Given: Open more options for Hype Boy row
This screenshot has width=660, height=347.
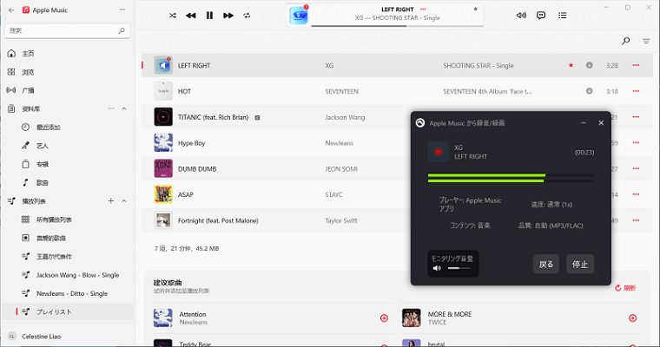Looking at the screenshot, I should click(636, 142).
